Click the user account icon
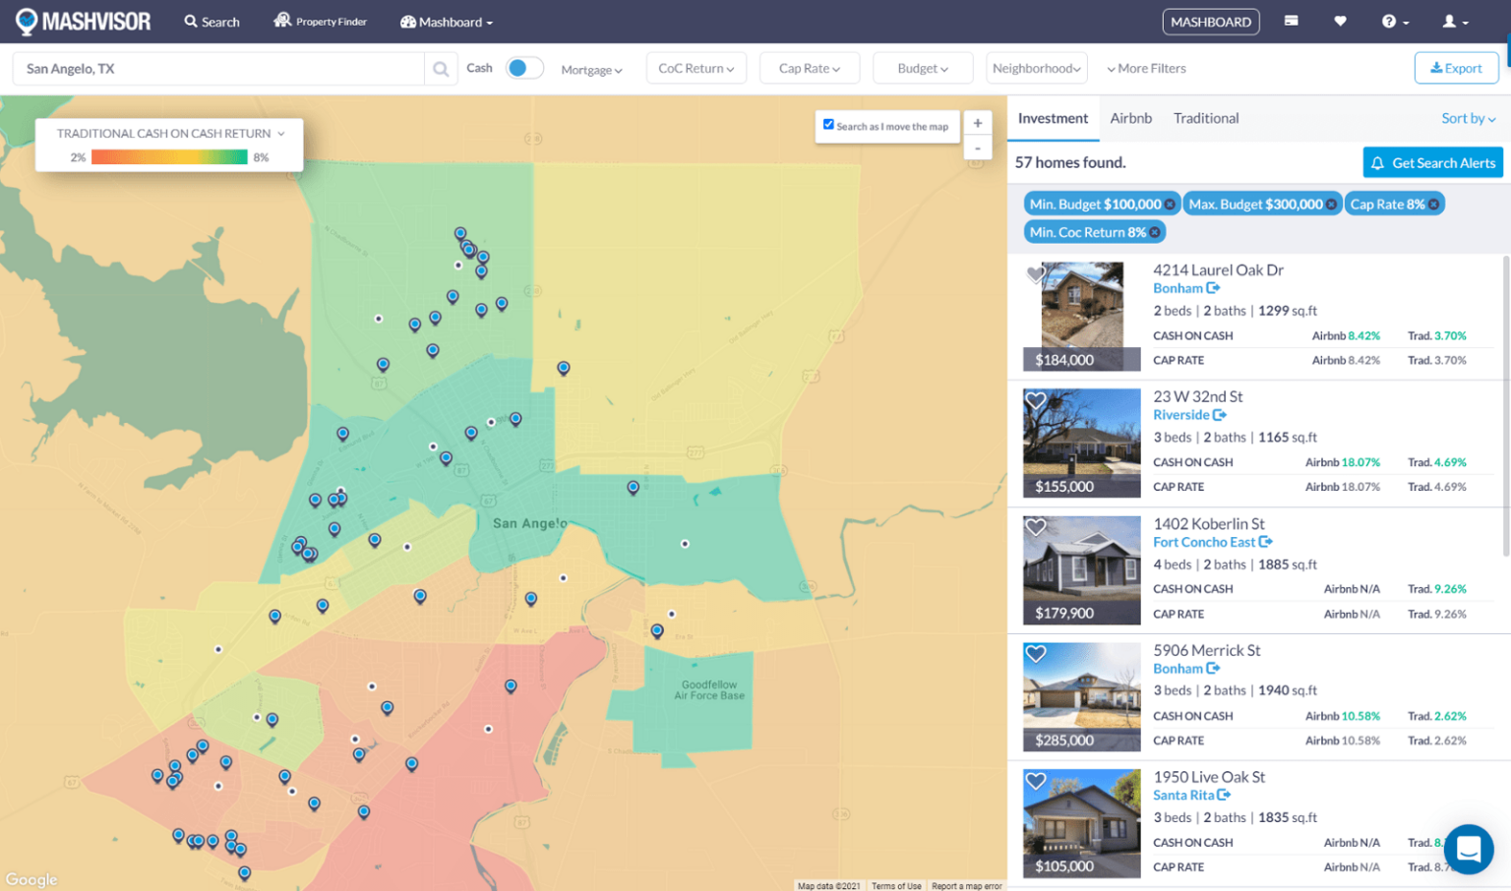 coord(1450,21)
